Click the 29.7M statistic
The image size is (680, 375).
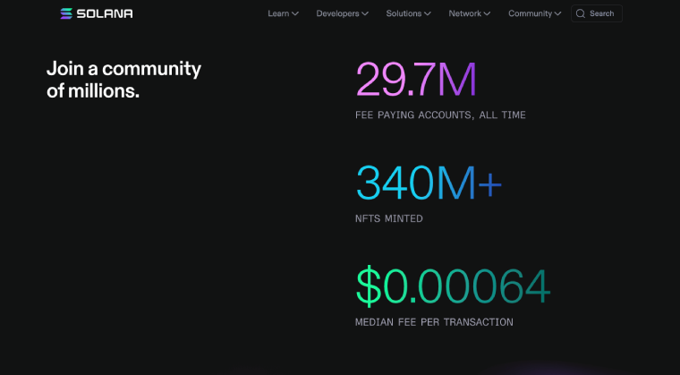tap(416, 80)
